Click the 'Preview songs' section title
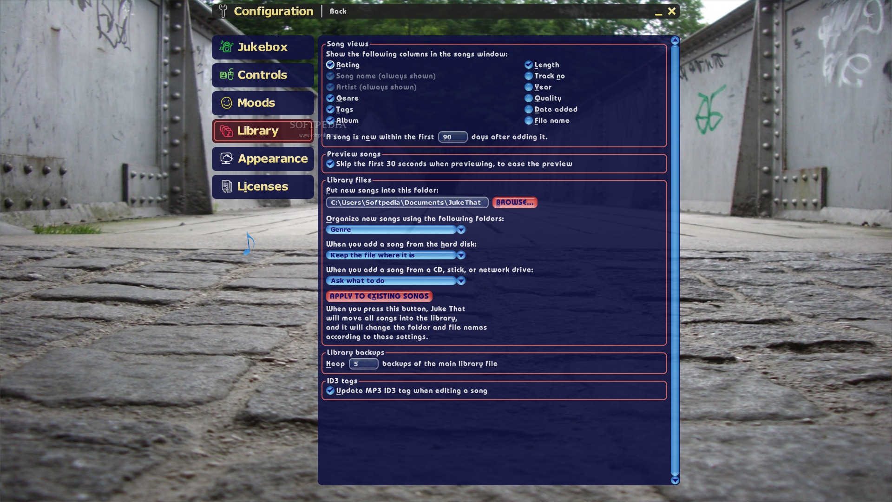892x502 pixels. (x=354, y=154)
